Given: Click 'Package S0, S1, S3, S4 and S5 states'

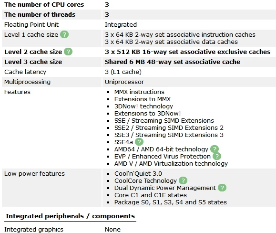Looking at the screenshot, I should coord(171,202).
